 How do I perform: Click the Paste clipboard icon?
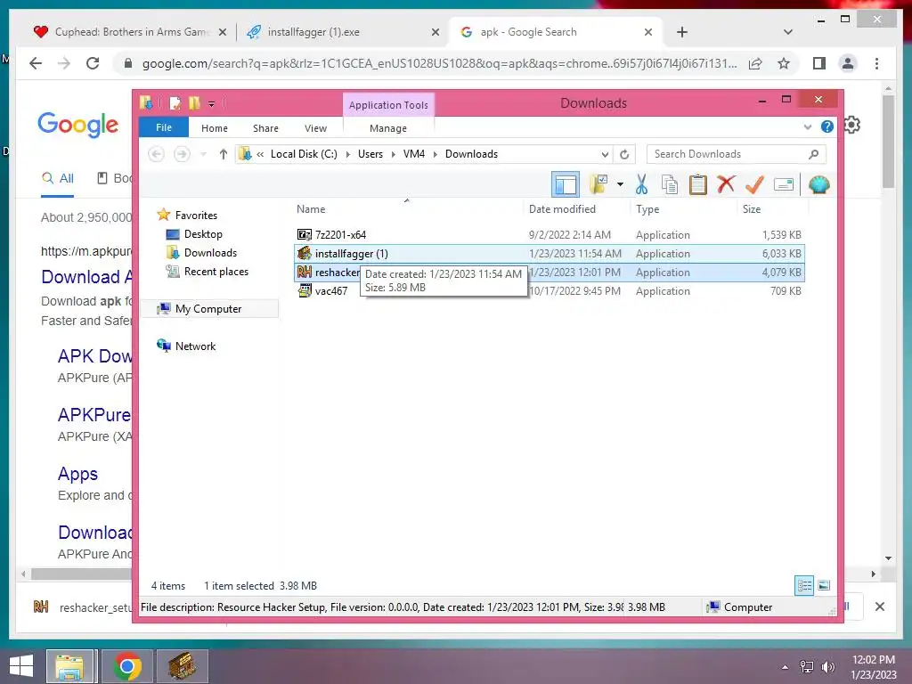point(698,185)
